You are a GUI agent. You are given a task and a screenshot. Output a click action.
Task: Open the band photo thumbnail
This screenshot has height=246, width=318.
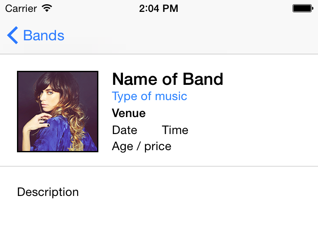58,112
